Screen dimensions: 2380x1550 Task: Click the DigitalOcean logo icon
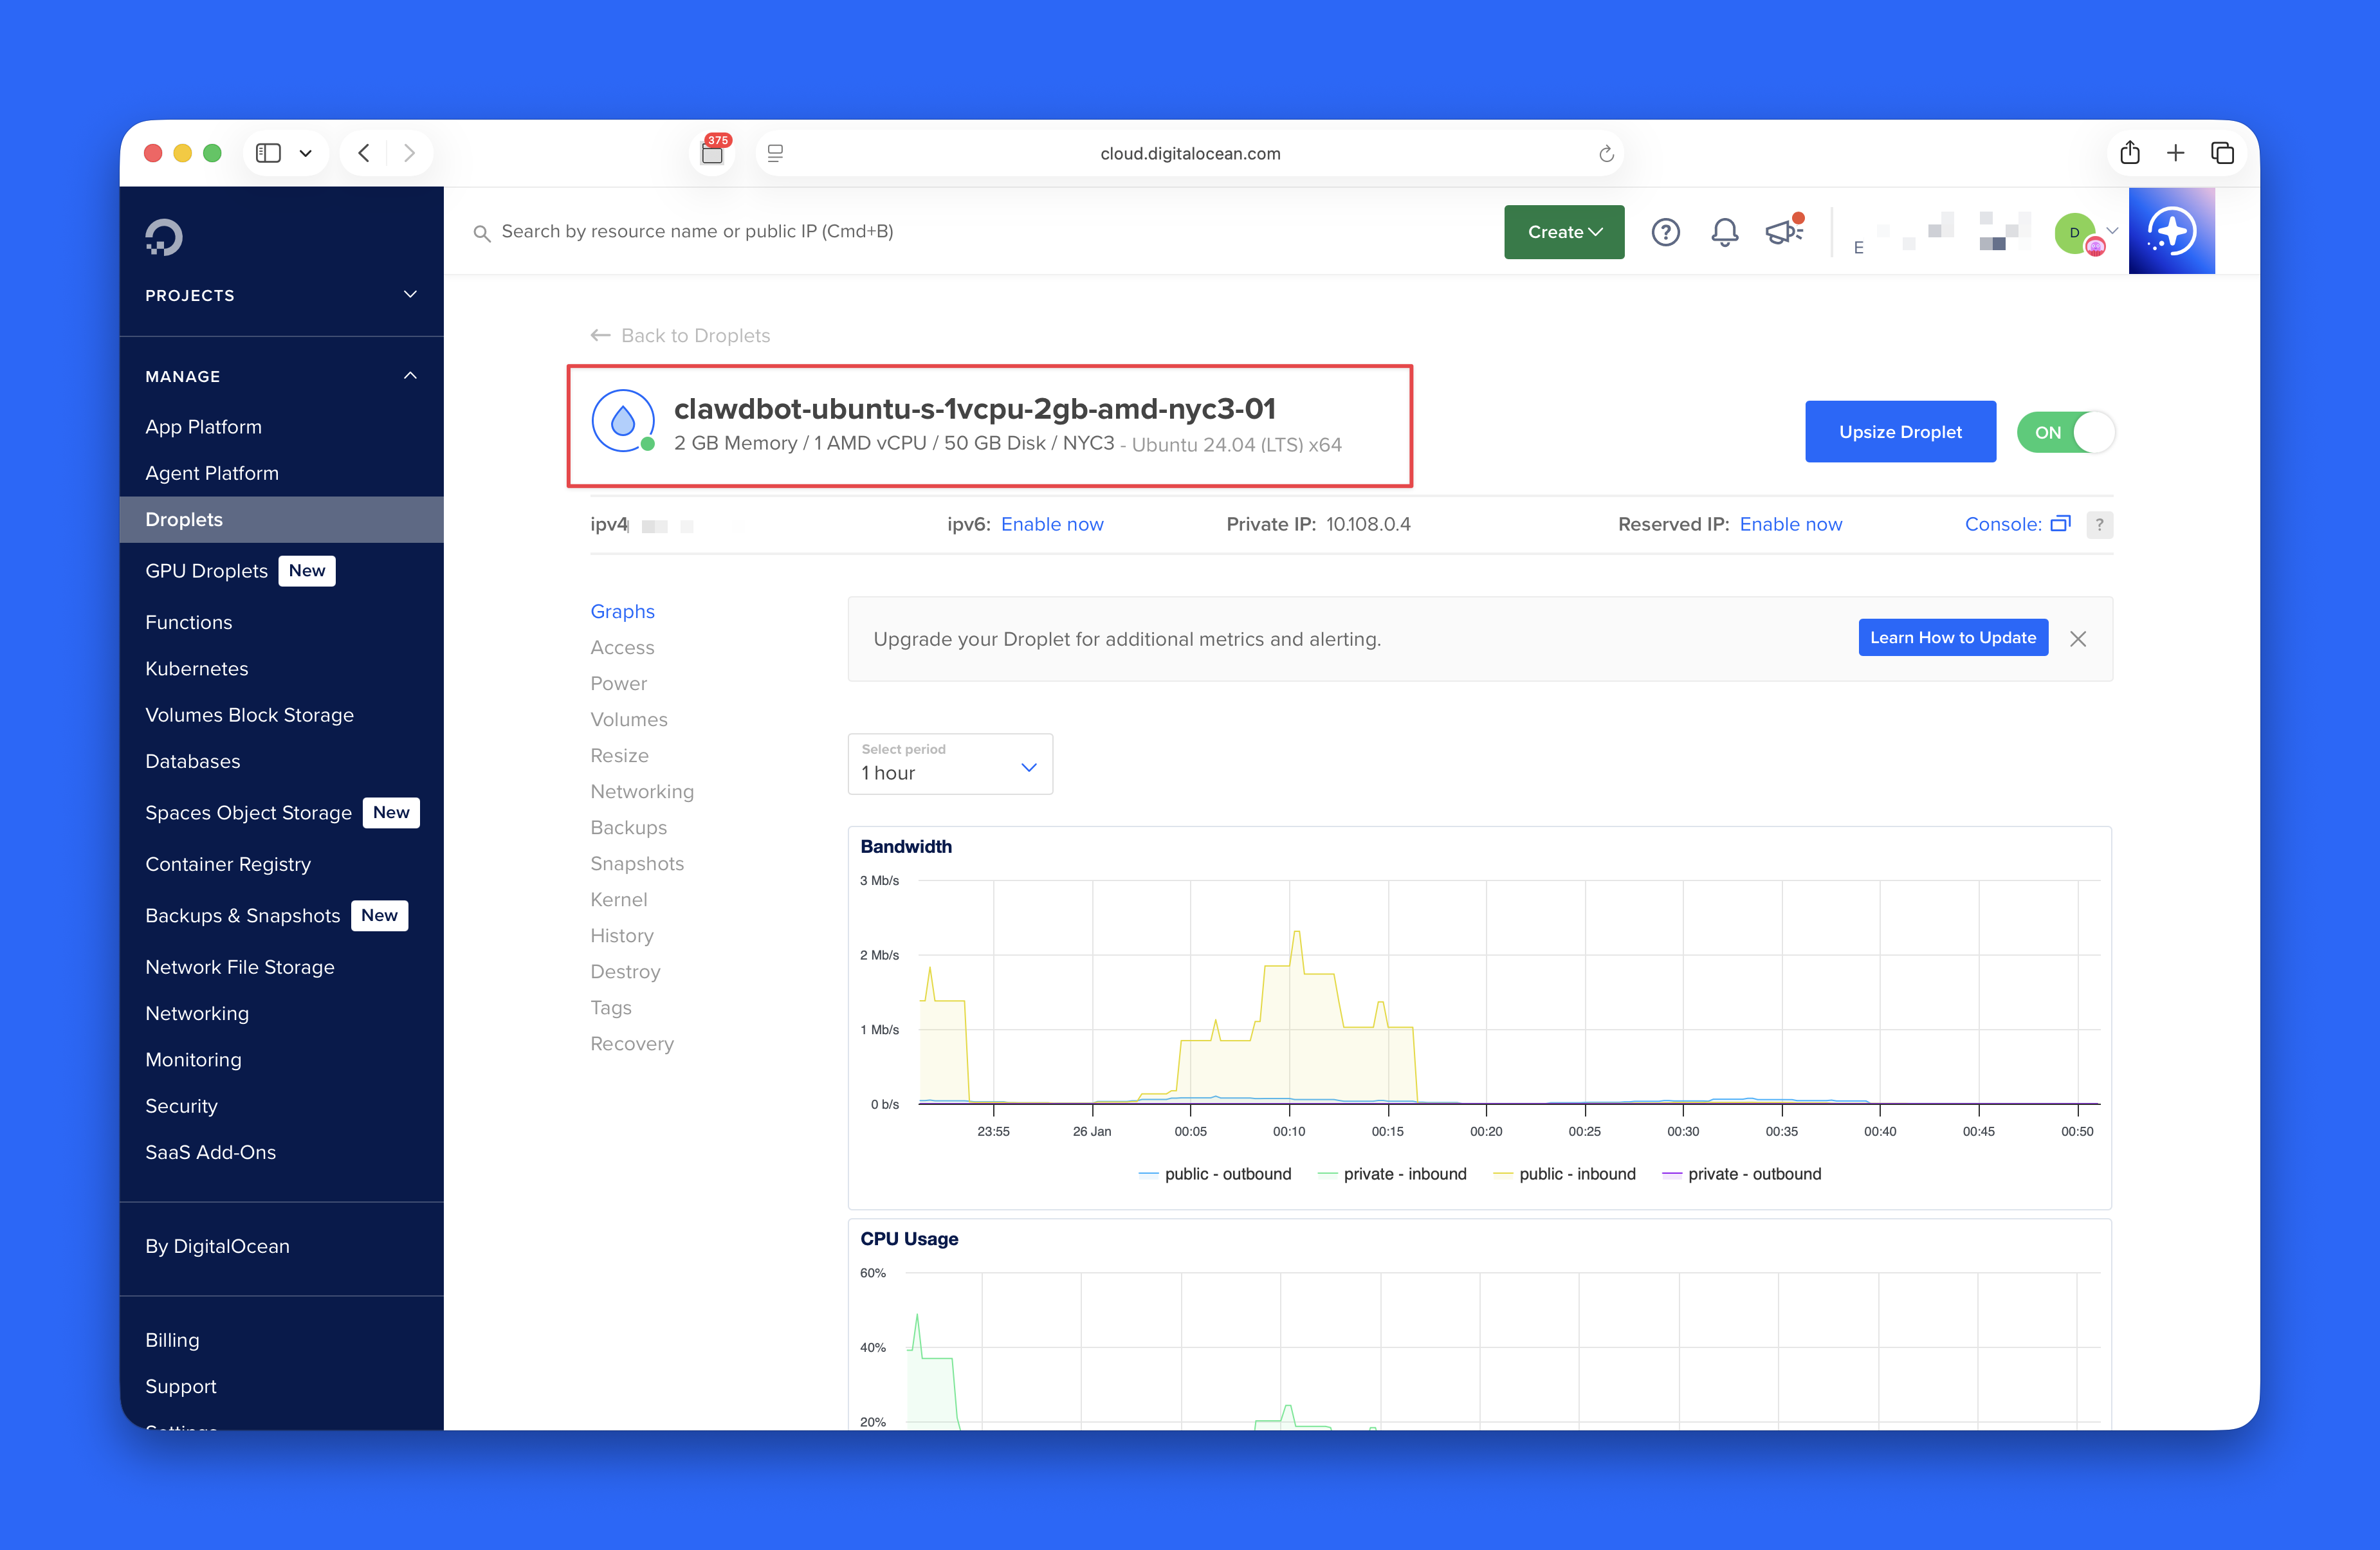point(164,237)
